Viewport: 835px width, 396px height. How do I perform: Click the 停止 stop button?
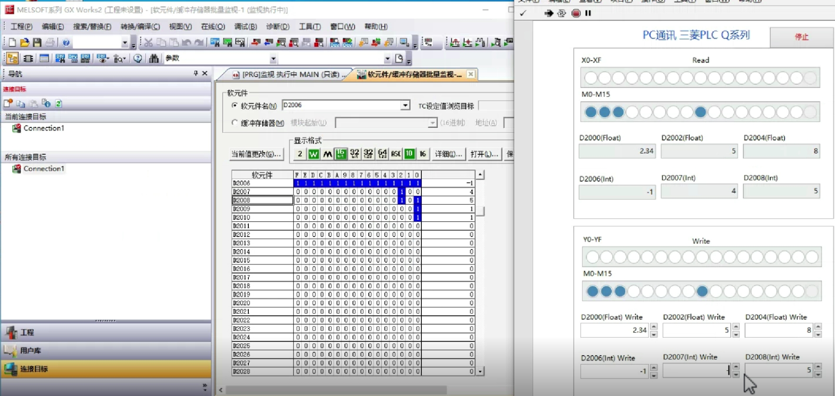(801, 37)
